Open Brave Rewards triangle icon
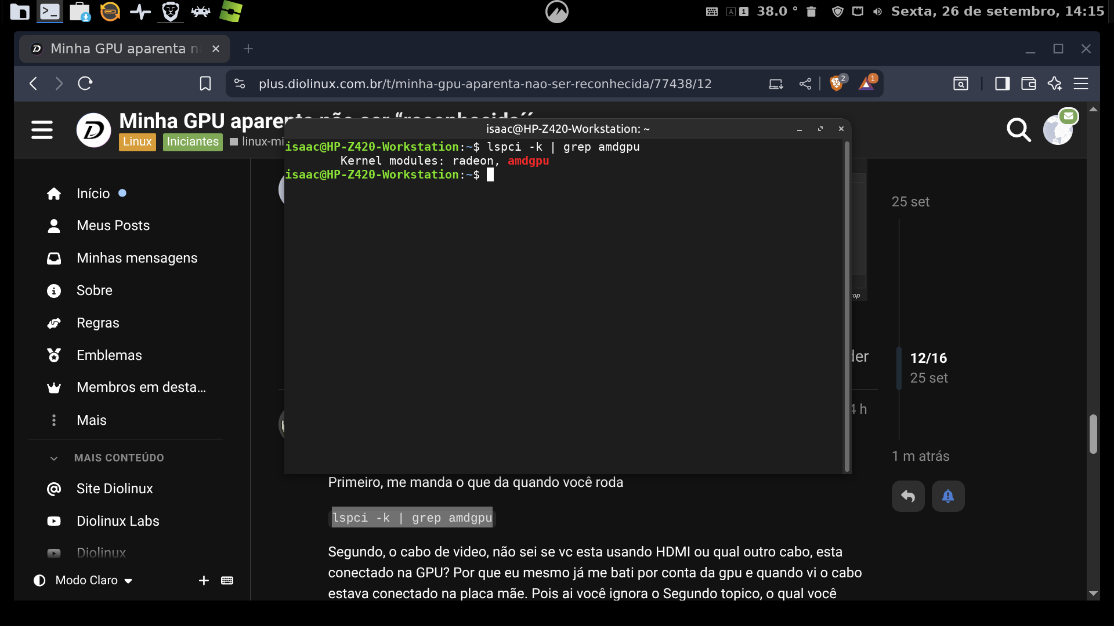The height and width of the screenshot is (626, 1114). (867, 84)
